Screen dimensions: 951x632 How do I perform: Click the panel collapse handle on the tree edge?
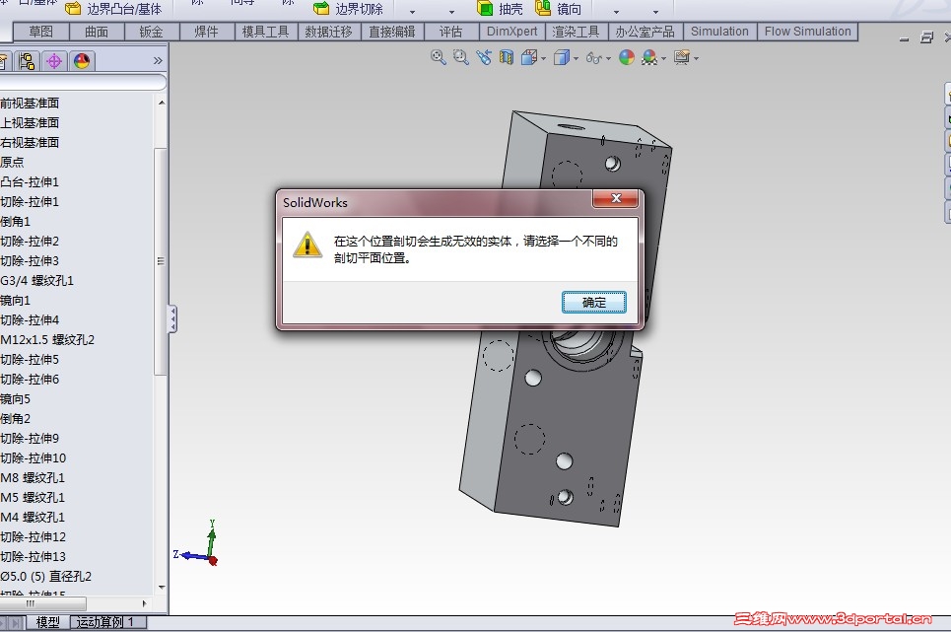[x=172, y=319]
